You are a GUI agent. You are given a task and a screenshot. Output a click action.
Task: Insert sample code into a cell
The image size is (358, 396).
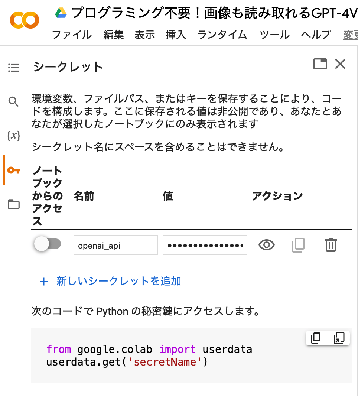(339, 338)
